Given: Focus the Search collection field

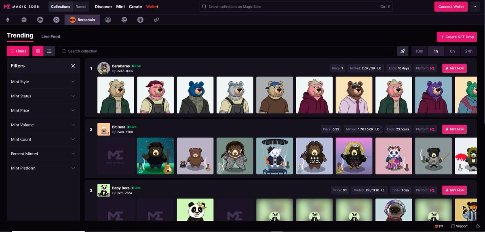Looking at the screenshot, I should point(226,51).
